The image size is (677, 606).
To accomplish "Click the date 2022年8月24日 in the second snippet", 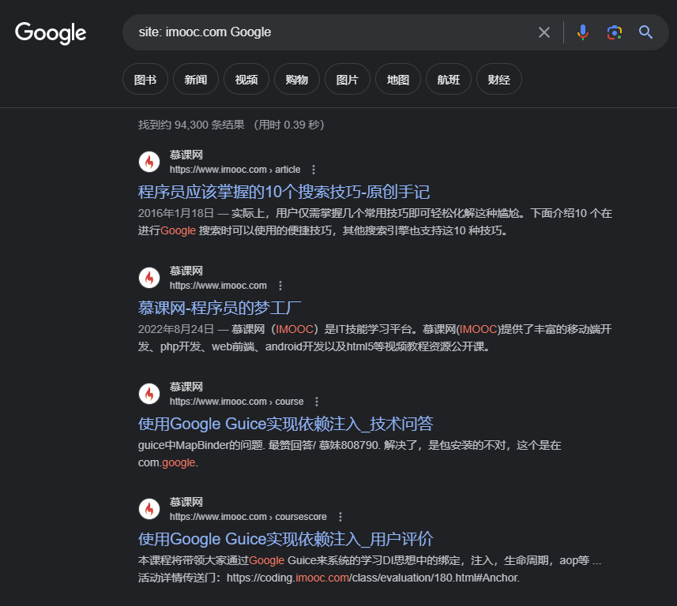I will point(175,329).
